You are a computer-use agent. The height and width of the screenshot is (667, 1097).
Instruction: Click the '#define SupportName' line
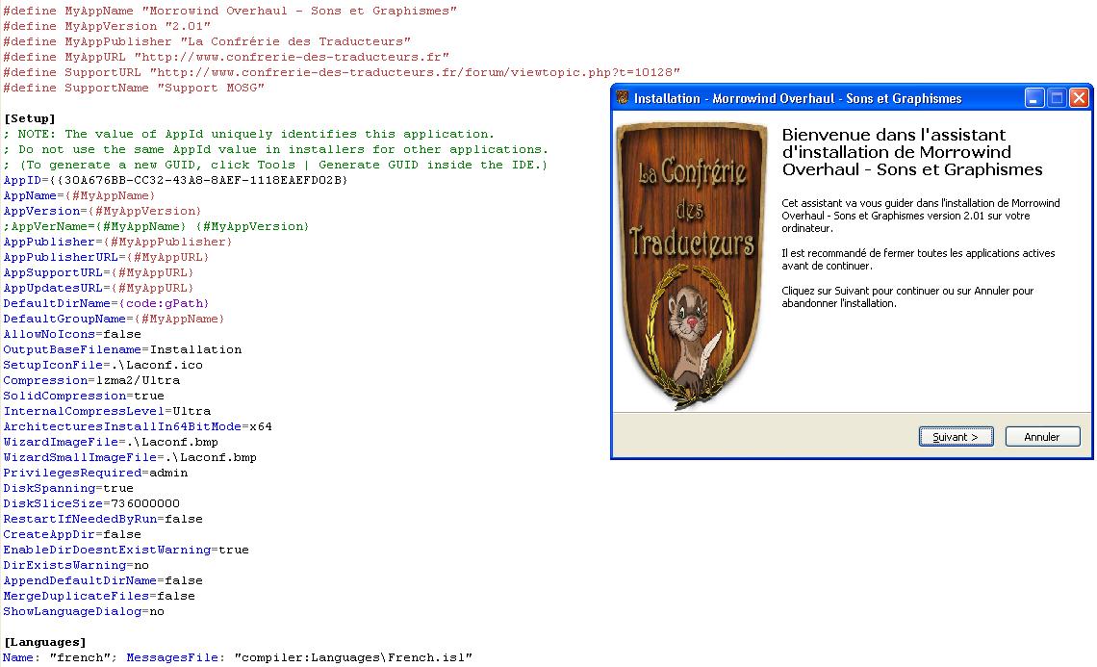point(134,88)
